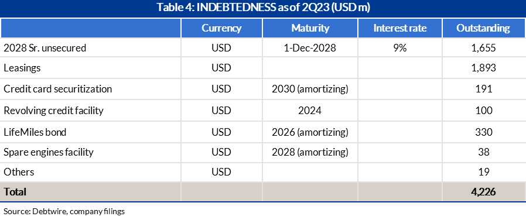Click the Spare engines facility label
The image size is (526, 220).
[48, 152]
